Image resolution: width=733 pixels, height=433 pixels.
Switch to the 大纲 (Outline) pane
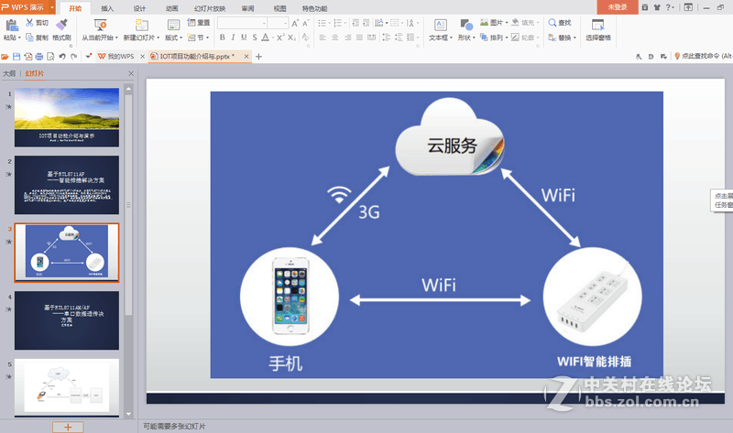click(x=9, y=73)
